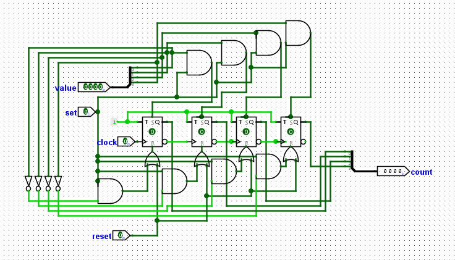455x260 pixels.
Task: Select the rightmost T flip-flop
Action: tap(291, 132)
